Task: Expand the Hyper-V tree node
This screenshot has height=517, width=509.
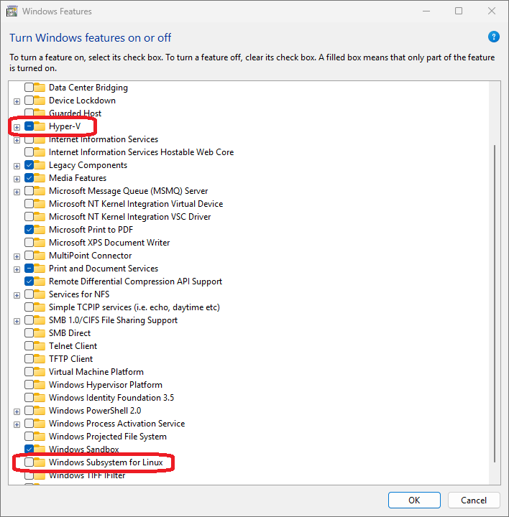Action: (x=17, y=127)
